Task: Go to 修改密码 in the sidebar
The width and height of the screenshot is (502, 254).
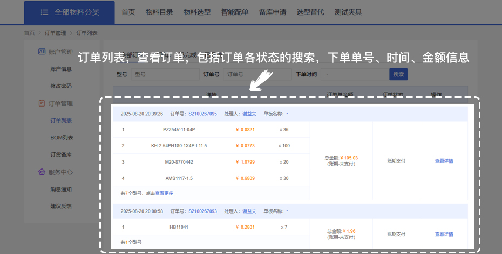Action: point(61,86)
